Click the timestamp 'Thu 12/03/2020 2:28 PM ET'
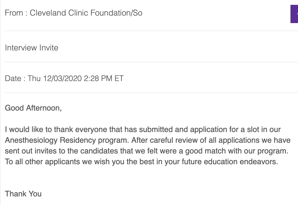The height and width of the screenshot is (205, 298). pyautogui.click(x=76, y=78)
